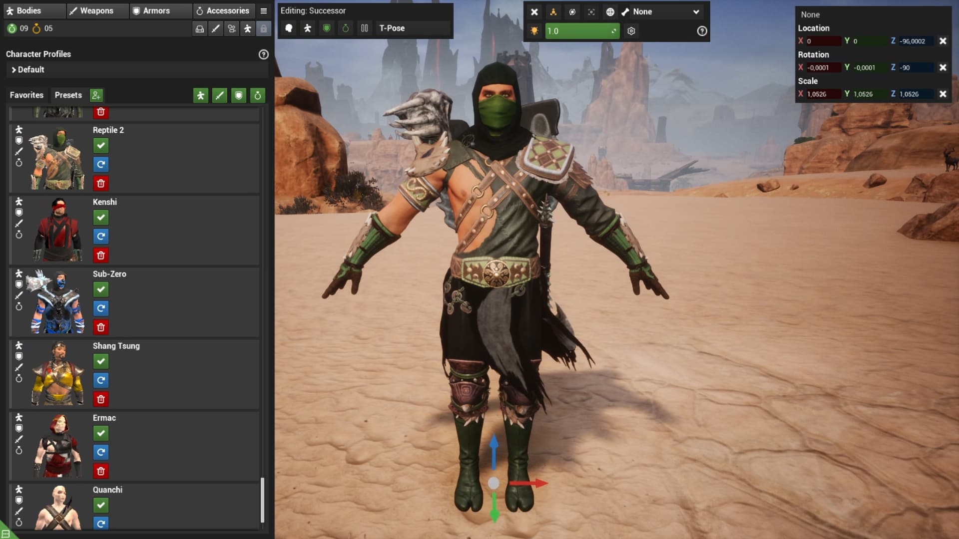The image size is (959, 539).
Task: Open the hamburger menu beside Accessories
Action: tap(264, 11)
